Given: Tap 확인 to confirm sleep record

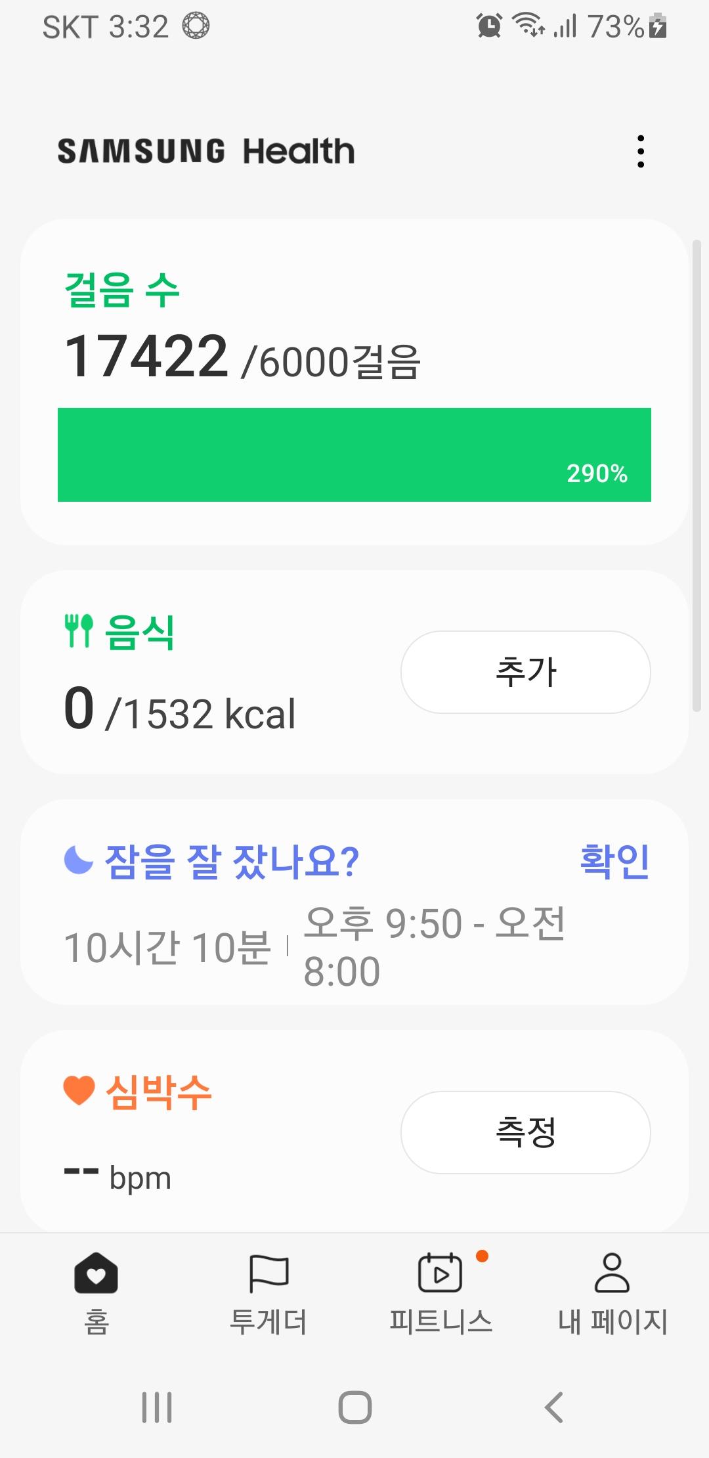Looking at the screenshot, I should coord(614,860).
